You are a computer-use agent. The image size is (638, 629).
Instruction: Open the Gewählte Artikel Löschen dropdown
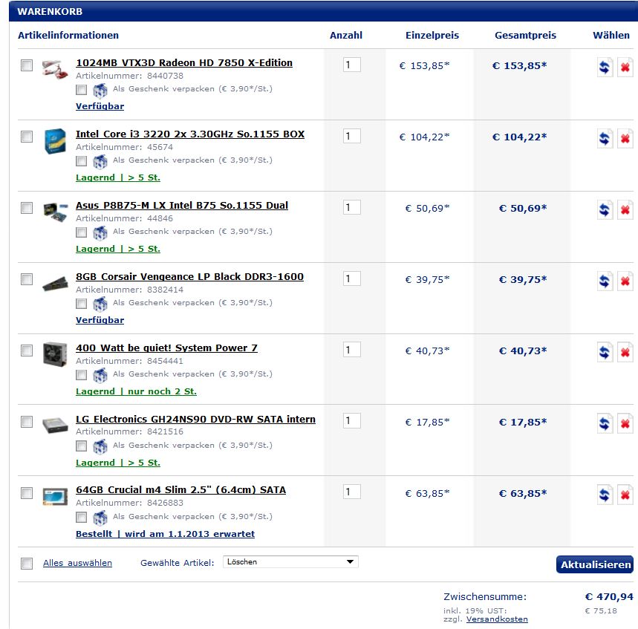click(x=290, y=562)
